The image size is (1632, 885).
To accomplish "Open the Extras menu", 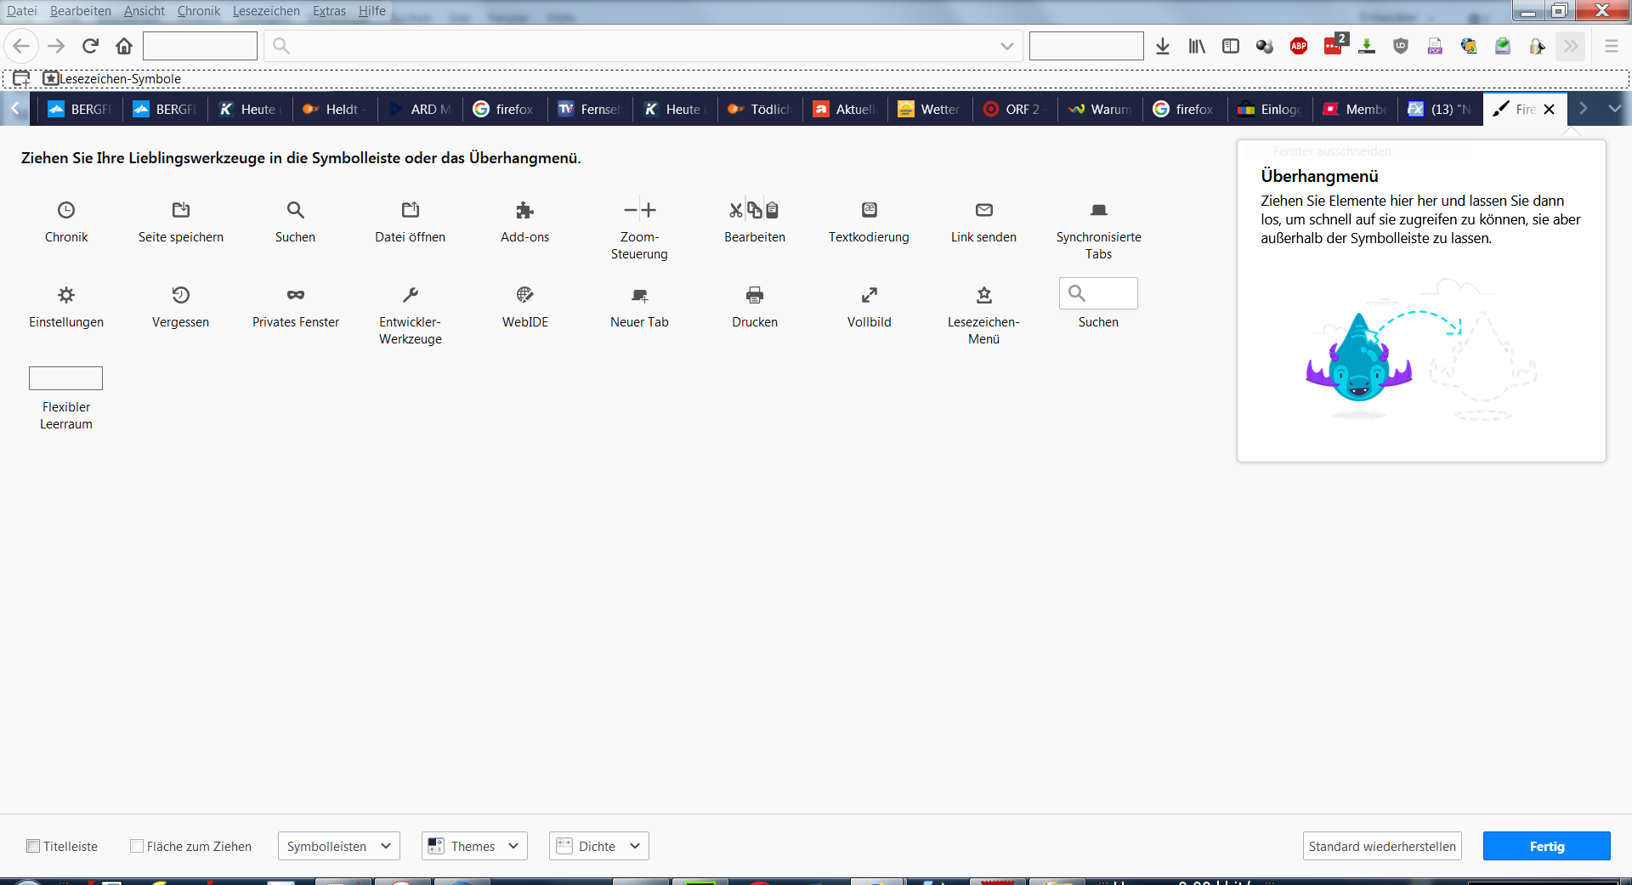I will coord(329,11).
